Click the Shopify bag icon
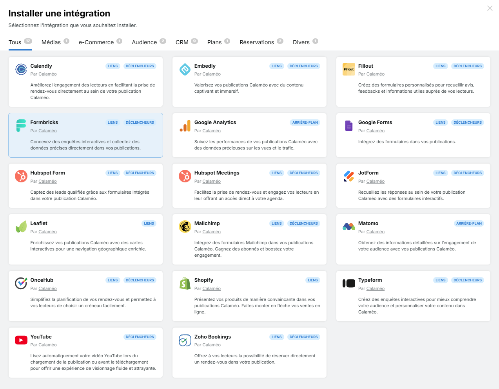Viewport: 499px width, 389px height. [x=185, y=283]
